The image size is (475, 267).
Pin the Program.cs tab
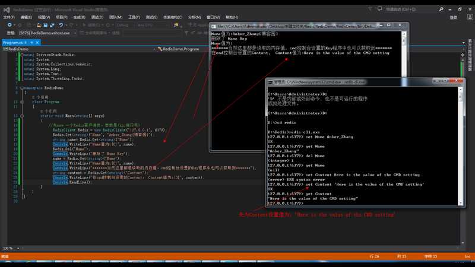31,43
